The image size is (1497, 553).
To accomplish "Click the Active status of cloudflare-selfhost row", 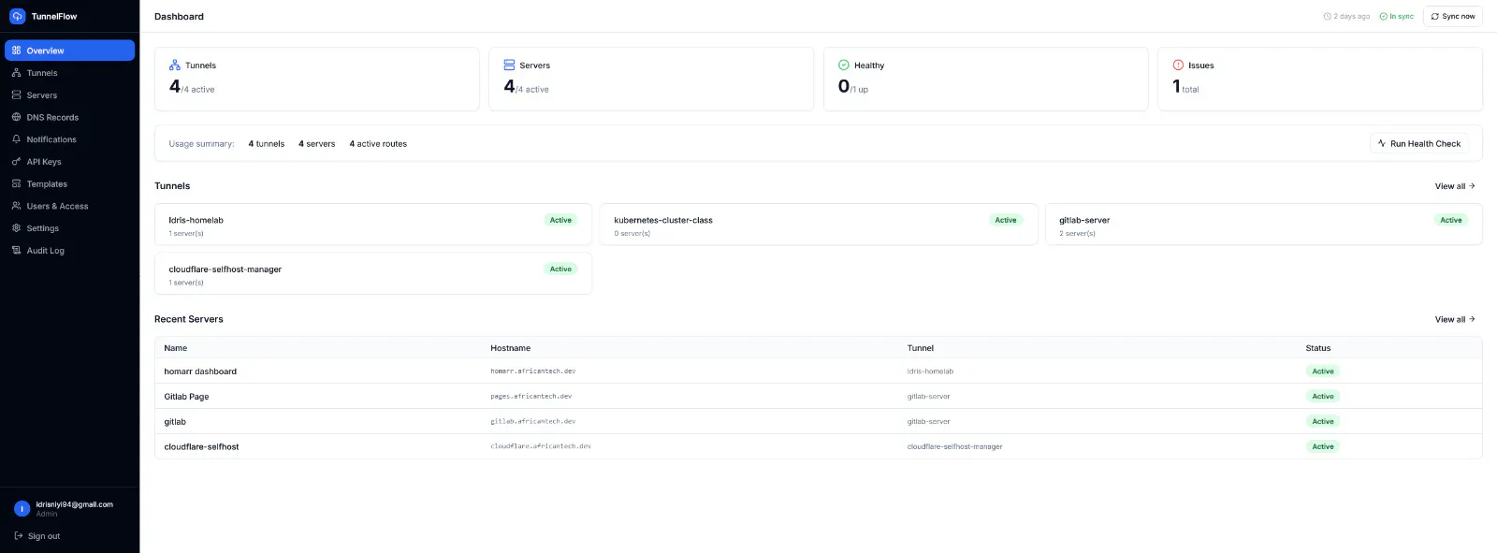I will (1323, 446).
